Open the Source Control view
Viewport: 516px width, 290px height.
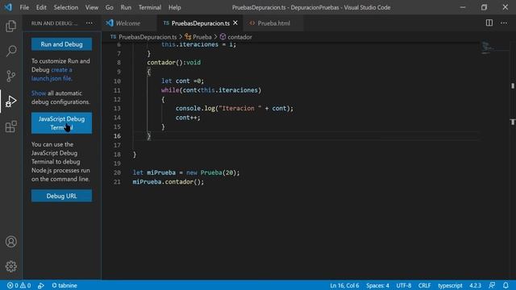10,76
